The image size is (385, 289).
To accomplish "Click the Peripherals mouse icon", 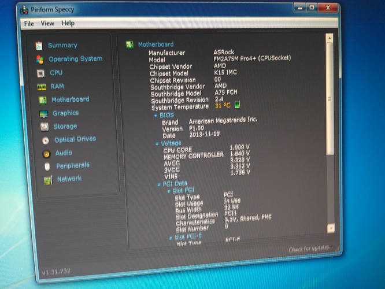I will (x=47, y=166).
